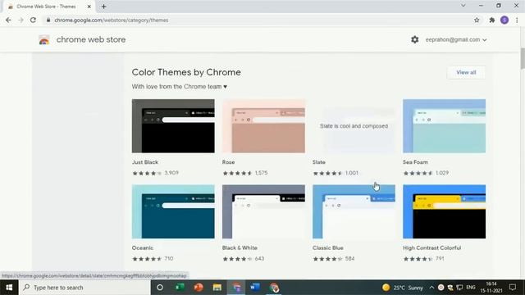Launch Excel from the taskbar
This screenshot has width=525, height=295.
coord(180,288)
